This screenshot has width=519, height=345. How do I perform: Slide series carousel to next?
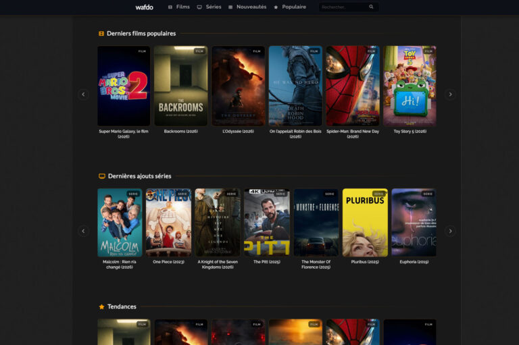click(x=450, y=231)
